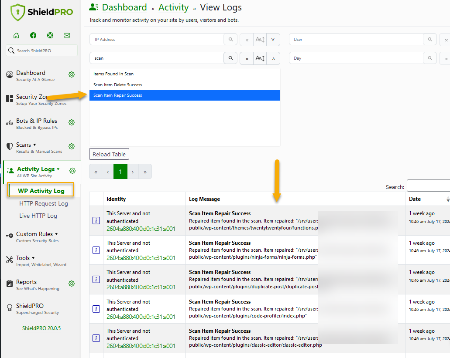Focus the IP Address filter input
450x358 pixels.
pyautogui.click(x=157, y=40)
